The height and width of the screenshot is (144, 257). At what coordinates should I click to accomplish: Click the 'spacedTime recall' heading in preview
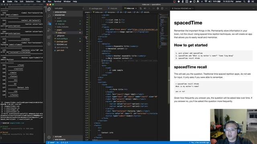click(190, 67)
